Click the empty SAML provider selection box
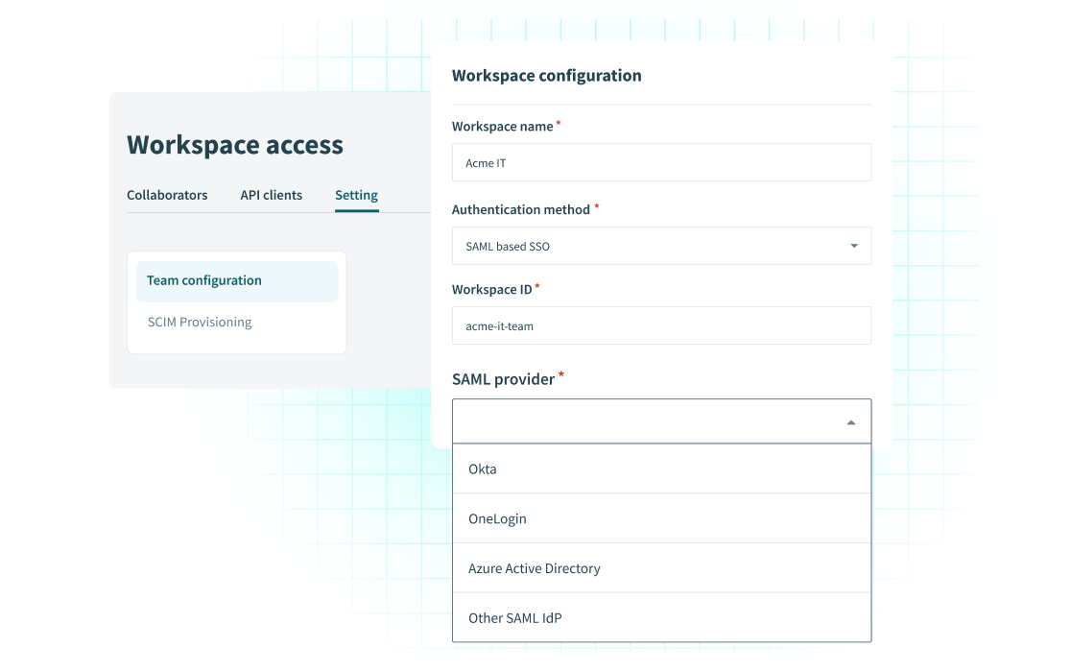1071x672 pixels. point(643,420)
